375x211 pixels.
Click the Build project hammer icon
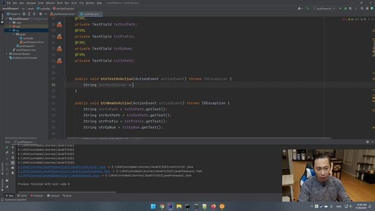(307, 8)
